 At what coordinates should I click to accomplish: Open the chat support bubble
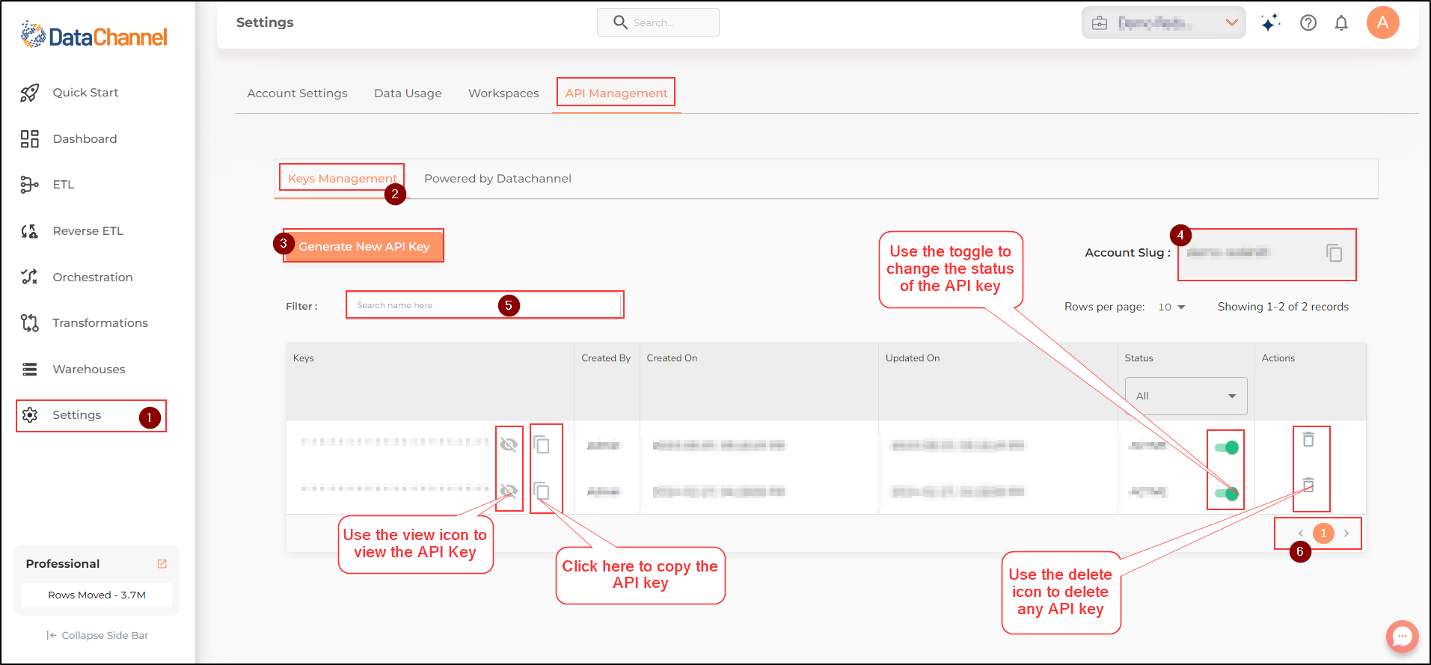pos(1402,637)
